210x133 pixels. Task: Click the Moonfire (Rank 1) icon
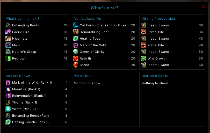8,89
